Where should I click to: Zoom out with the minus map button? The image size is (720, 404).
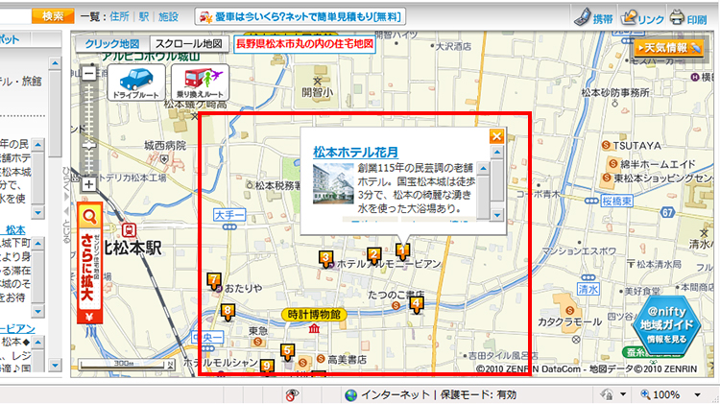pyautogui.click(x=89, y=74)
